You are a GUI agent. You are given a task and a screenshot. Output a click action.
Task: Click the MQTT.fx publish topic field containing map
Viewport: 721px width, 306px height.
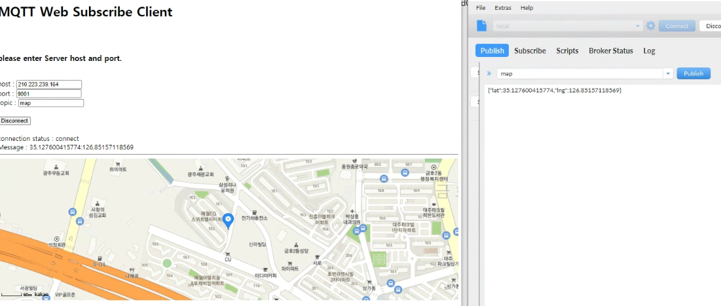point(580,73)
